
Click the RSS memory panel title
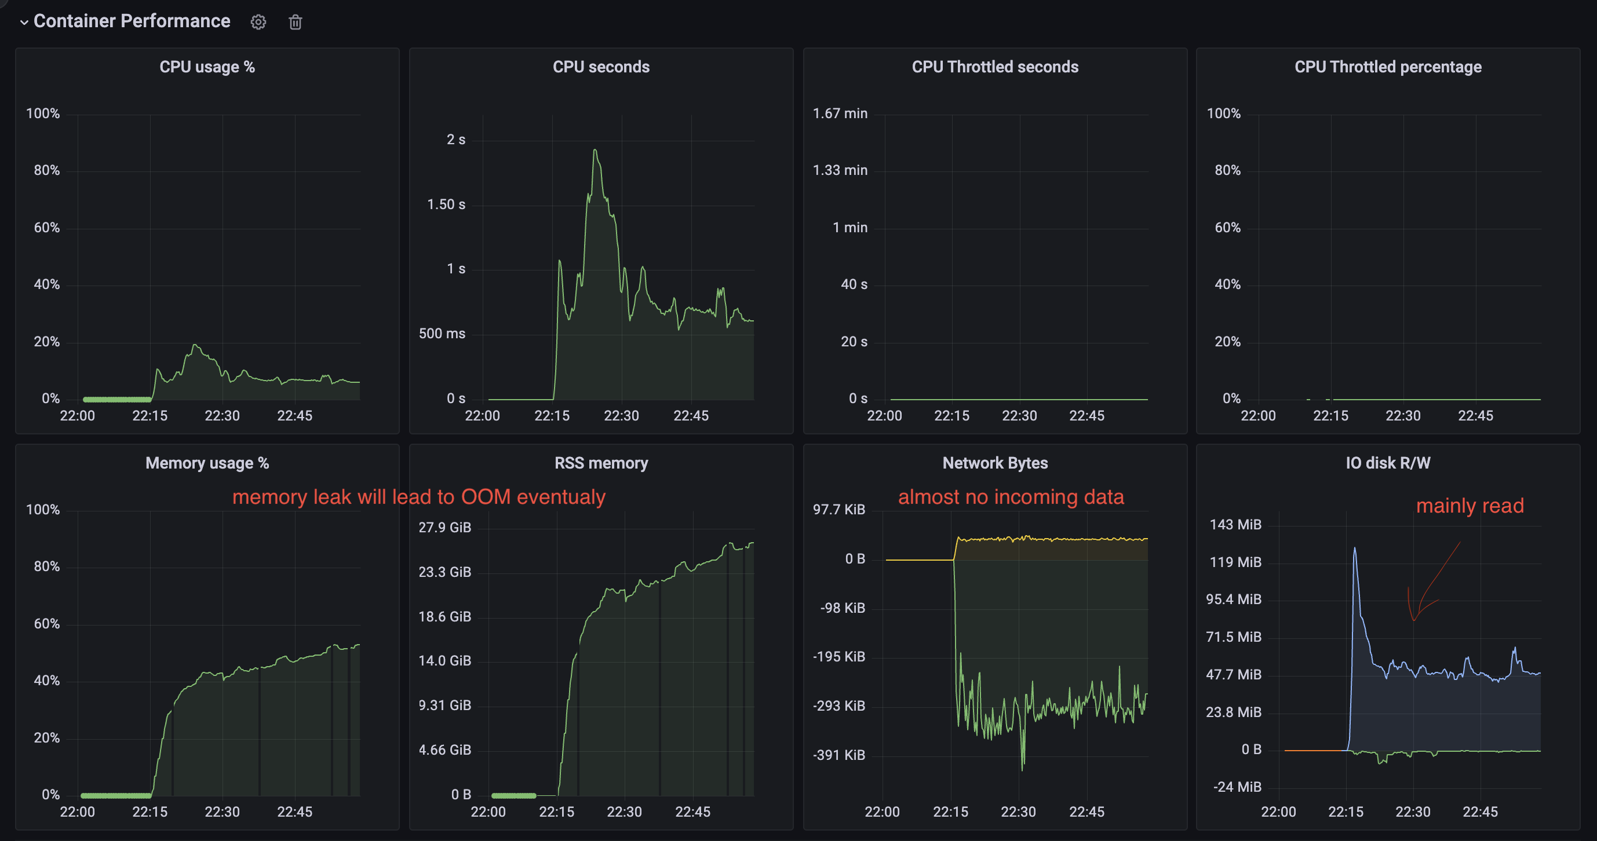coord(601,463)
